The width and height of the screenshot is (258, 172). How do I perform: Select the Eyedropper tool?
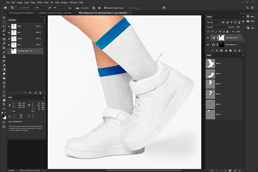[x=4, y=44]
